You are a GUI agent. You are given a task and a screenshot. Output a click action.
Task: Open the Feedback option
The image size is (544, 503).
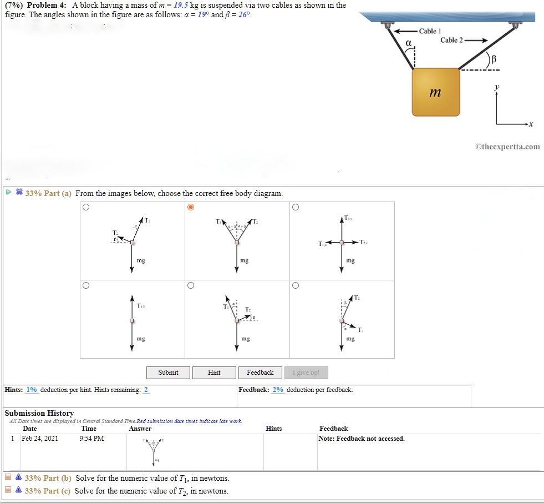tap(260, 373)
